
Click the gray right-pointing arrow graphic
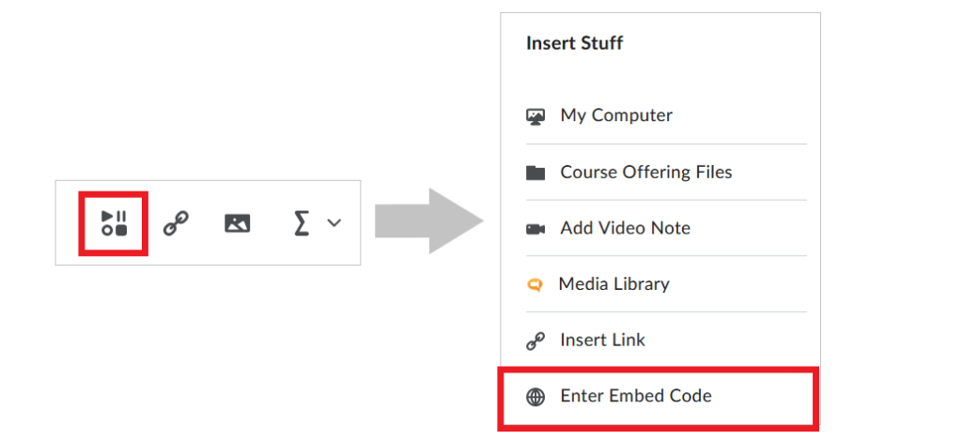pyautogui.click(x=429, y=221)
